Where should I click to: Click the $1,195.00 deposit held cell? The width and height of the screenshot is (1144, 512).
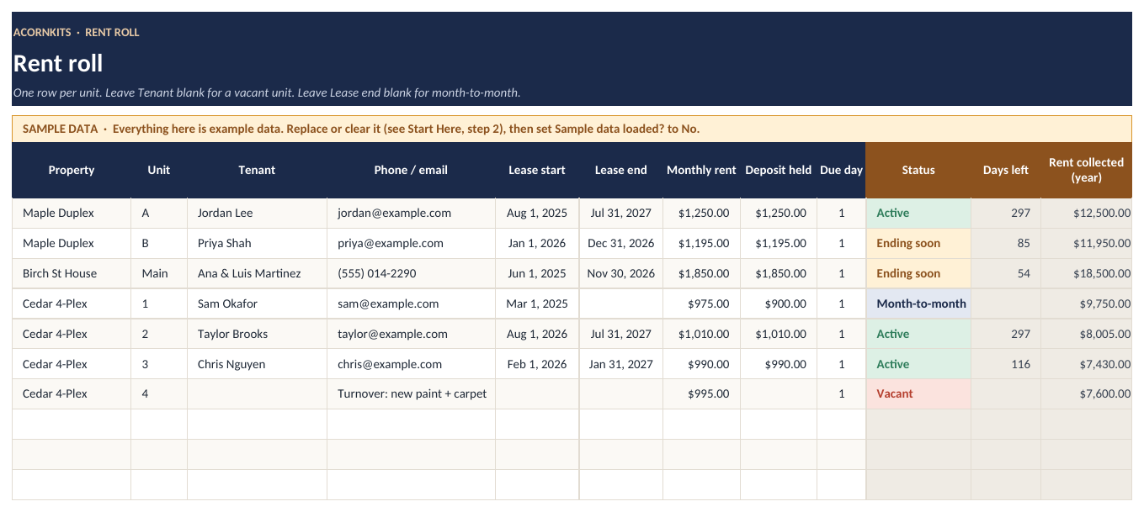click(x=779, y=243)
